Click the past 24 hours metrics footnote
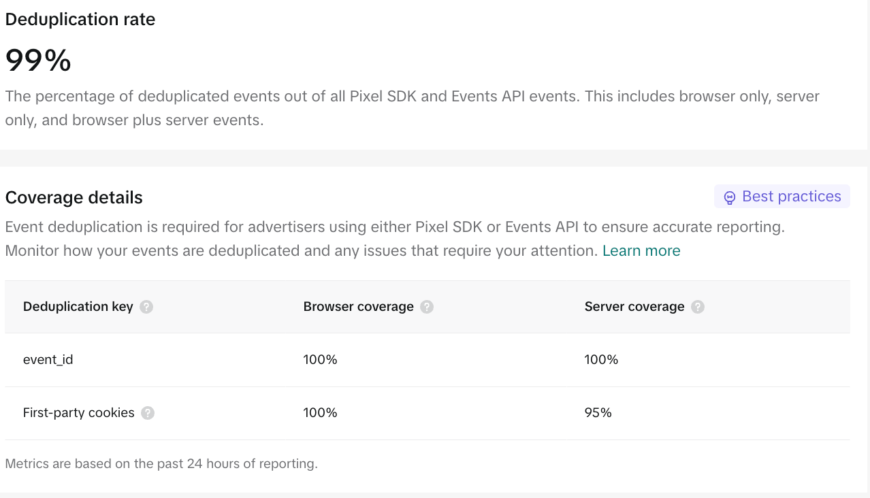The image size is (870, 498). pyautogui.click(x=161, y=464)
